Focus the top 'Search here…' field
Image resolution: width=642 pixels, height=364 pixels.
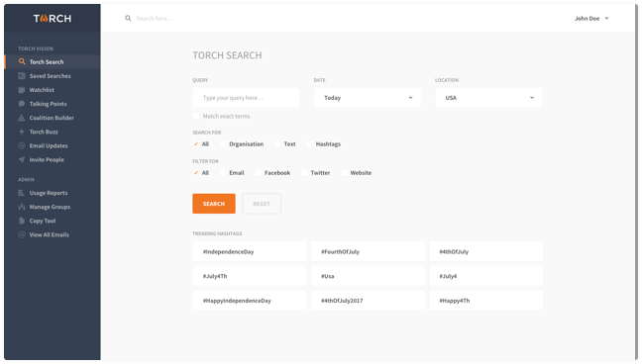click(155, 19)
